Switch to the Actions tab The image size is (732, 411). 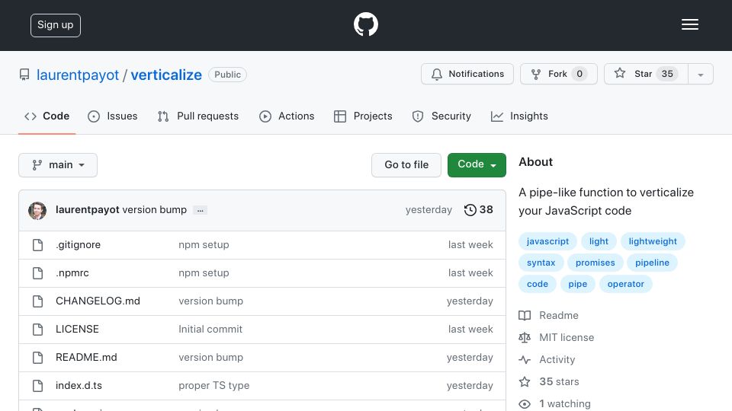tap(287, 116)
